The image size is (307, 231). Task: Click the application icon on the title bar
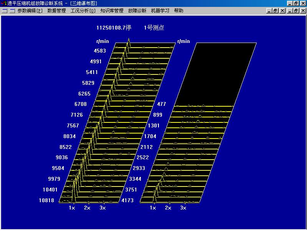3,3
